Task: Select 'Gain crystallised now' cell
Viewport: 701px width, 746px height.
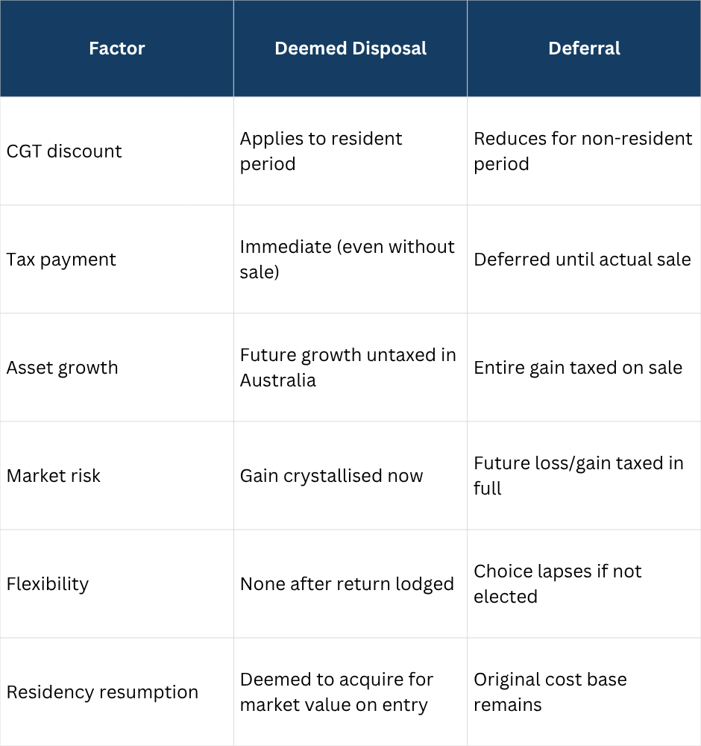Action: pos(332,476)
